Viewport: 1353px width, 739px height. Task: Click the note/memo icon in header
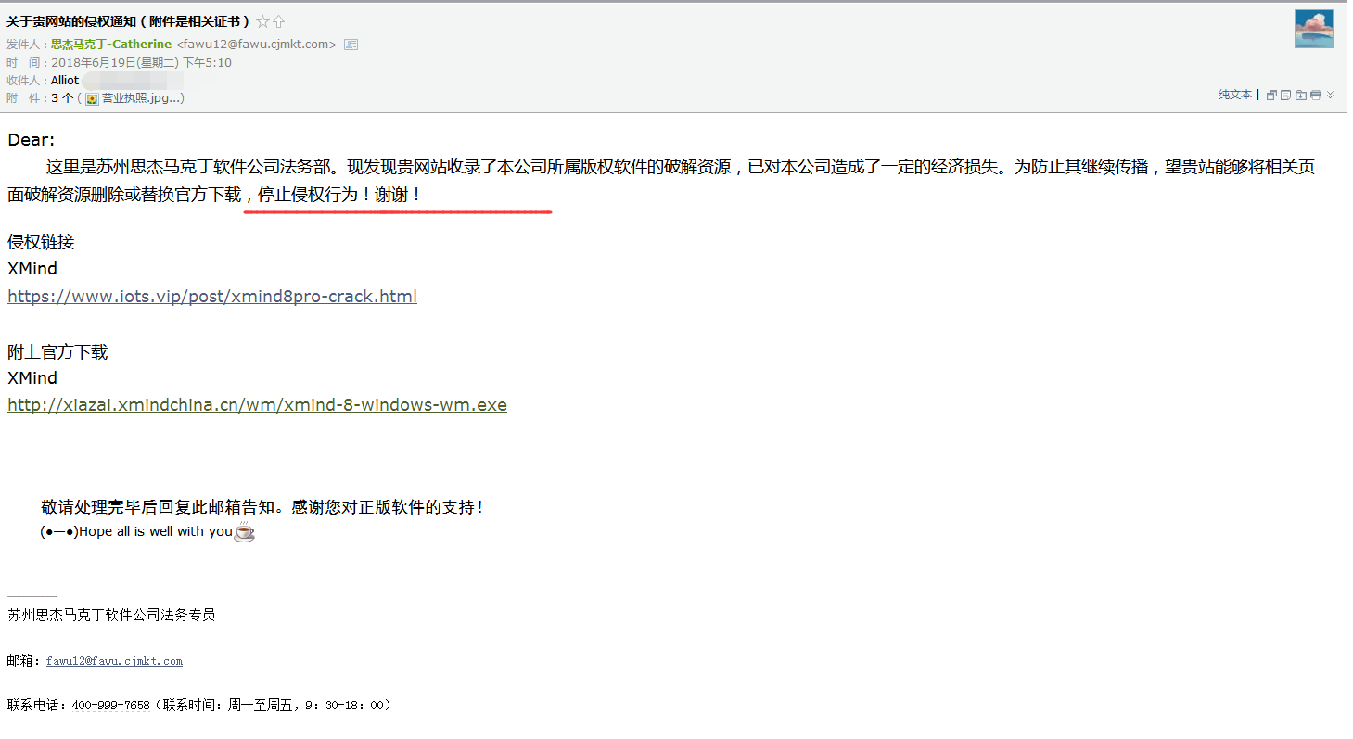click(1286, 96)
